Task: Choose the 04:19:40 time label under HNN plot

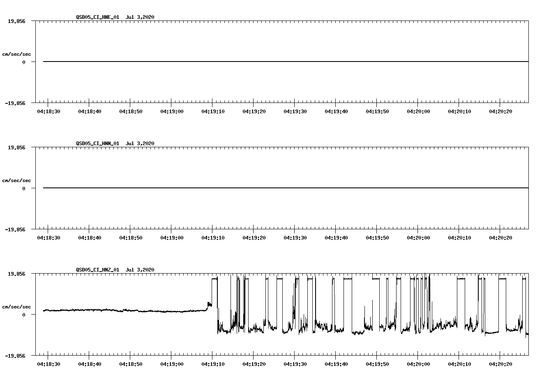Action: point(336,238)
